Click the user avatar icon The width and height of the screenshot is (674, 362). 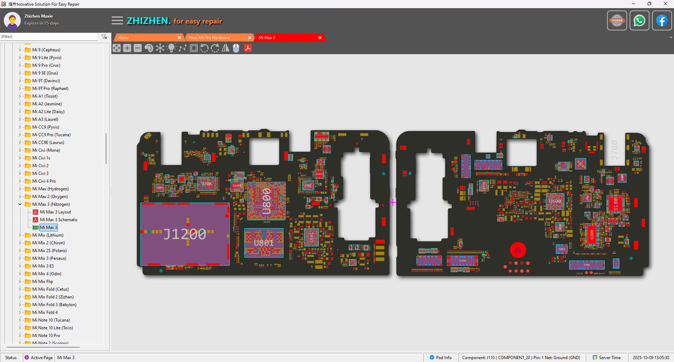[12, 21]
